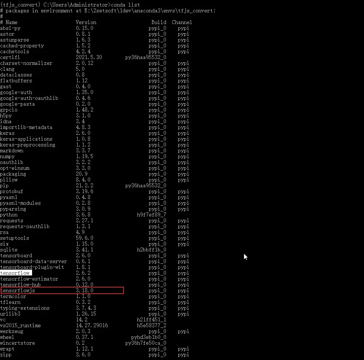The width and height of the screenshot is (364, 360).
Task: Select the dataclasses package name
Action: pyautogui.click(x=16, y=75)
